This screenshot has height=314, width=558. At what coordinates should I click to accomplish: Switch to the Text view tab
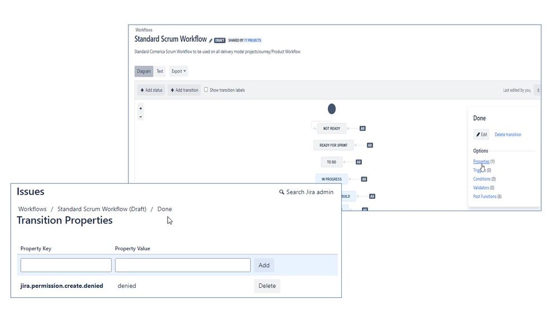160,71
